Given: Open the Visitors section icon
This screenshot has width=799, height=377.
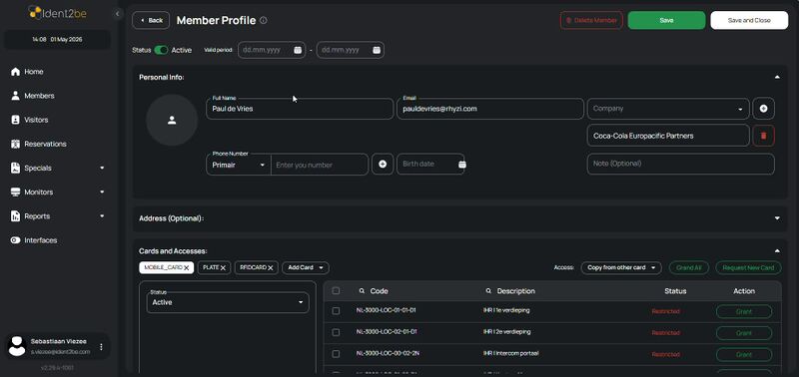Looking at the screenshot, I should (15, 120).
